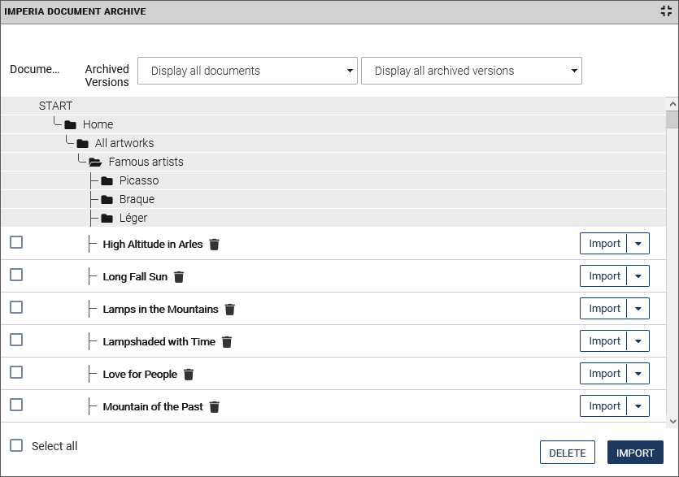Click the Love for People title
This screenshot has height=477, width=679.
[x=140, y=374]
